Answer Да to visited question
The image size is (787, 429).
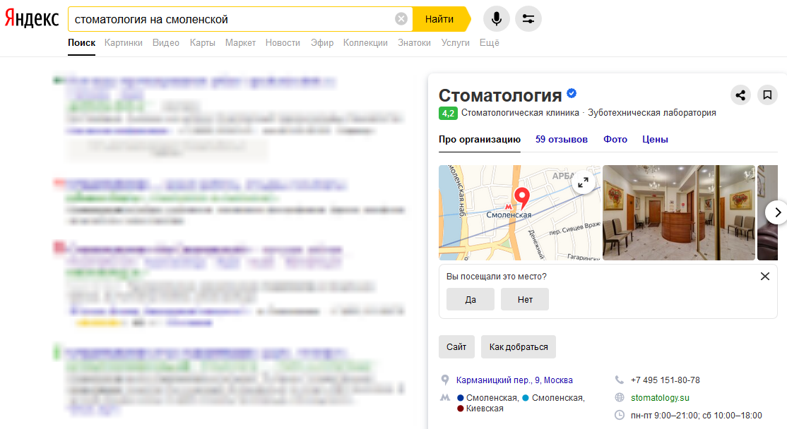(471, 299)
